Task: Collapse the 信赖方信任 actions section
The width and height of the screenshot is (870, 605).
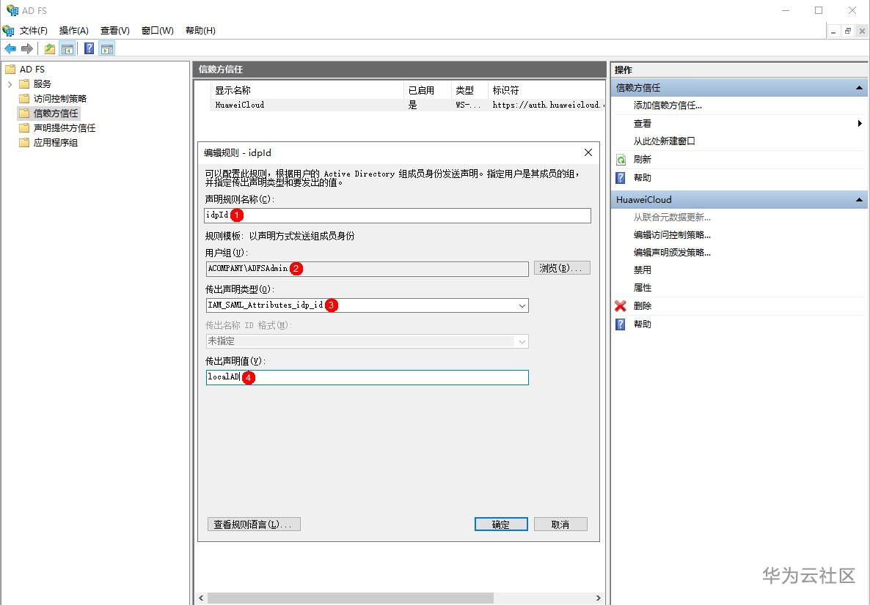Action: tap(859, 88)
